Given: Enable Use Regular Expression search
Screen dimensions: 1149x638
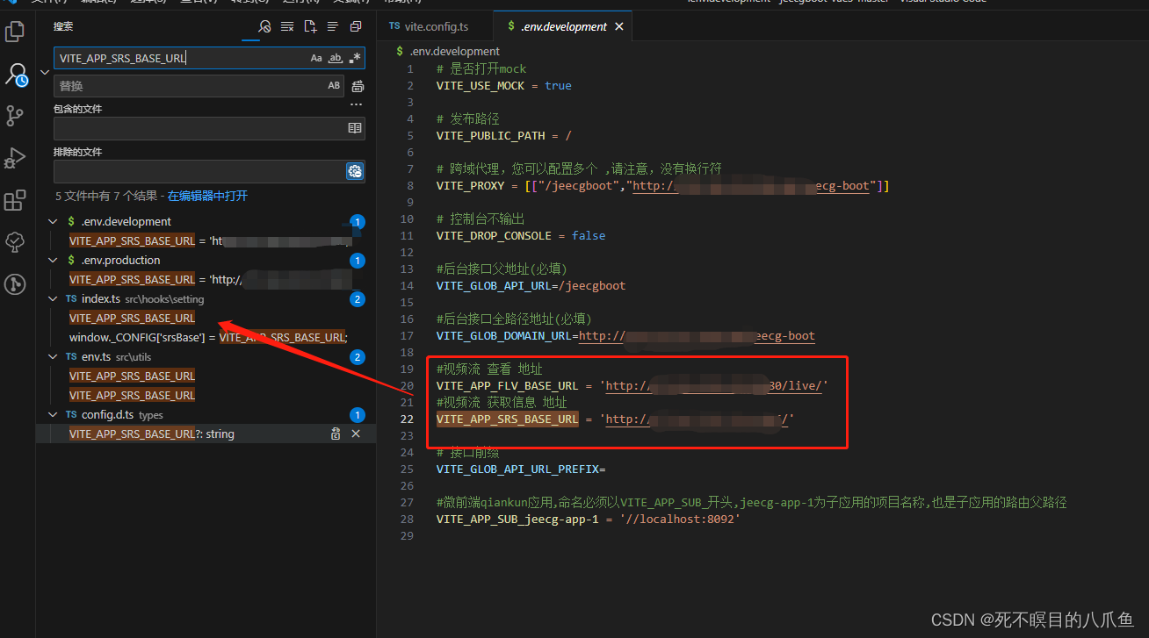Looking at the screenshot, I should [354, 58].
